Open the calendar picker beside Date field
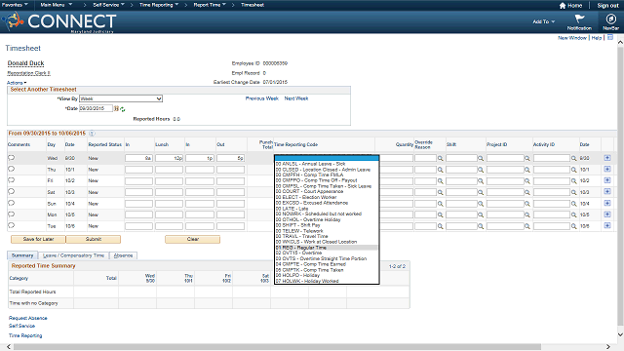 [x=116, y=108]
